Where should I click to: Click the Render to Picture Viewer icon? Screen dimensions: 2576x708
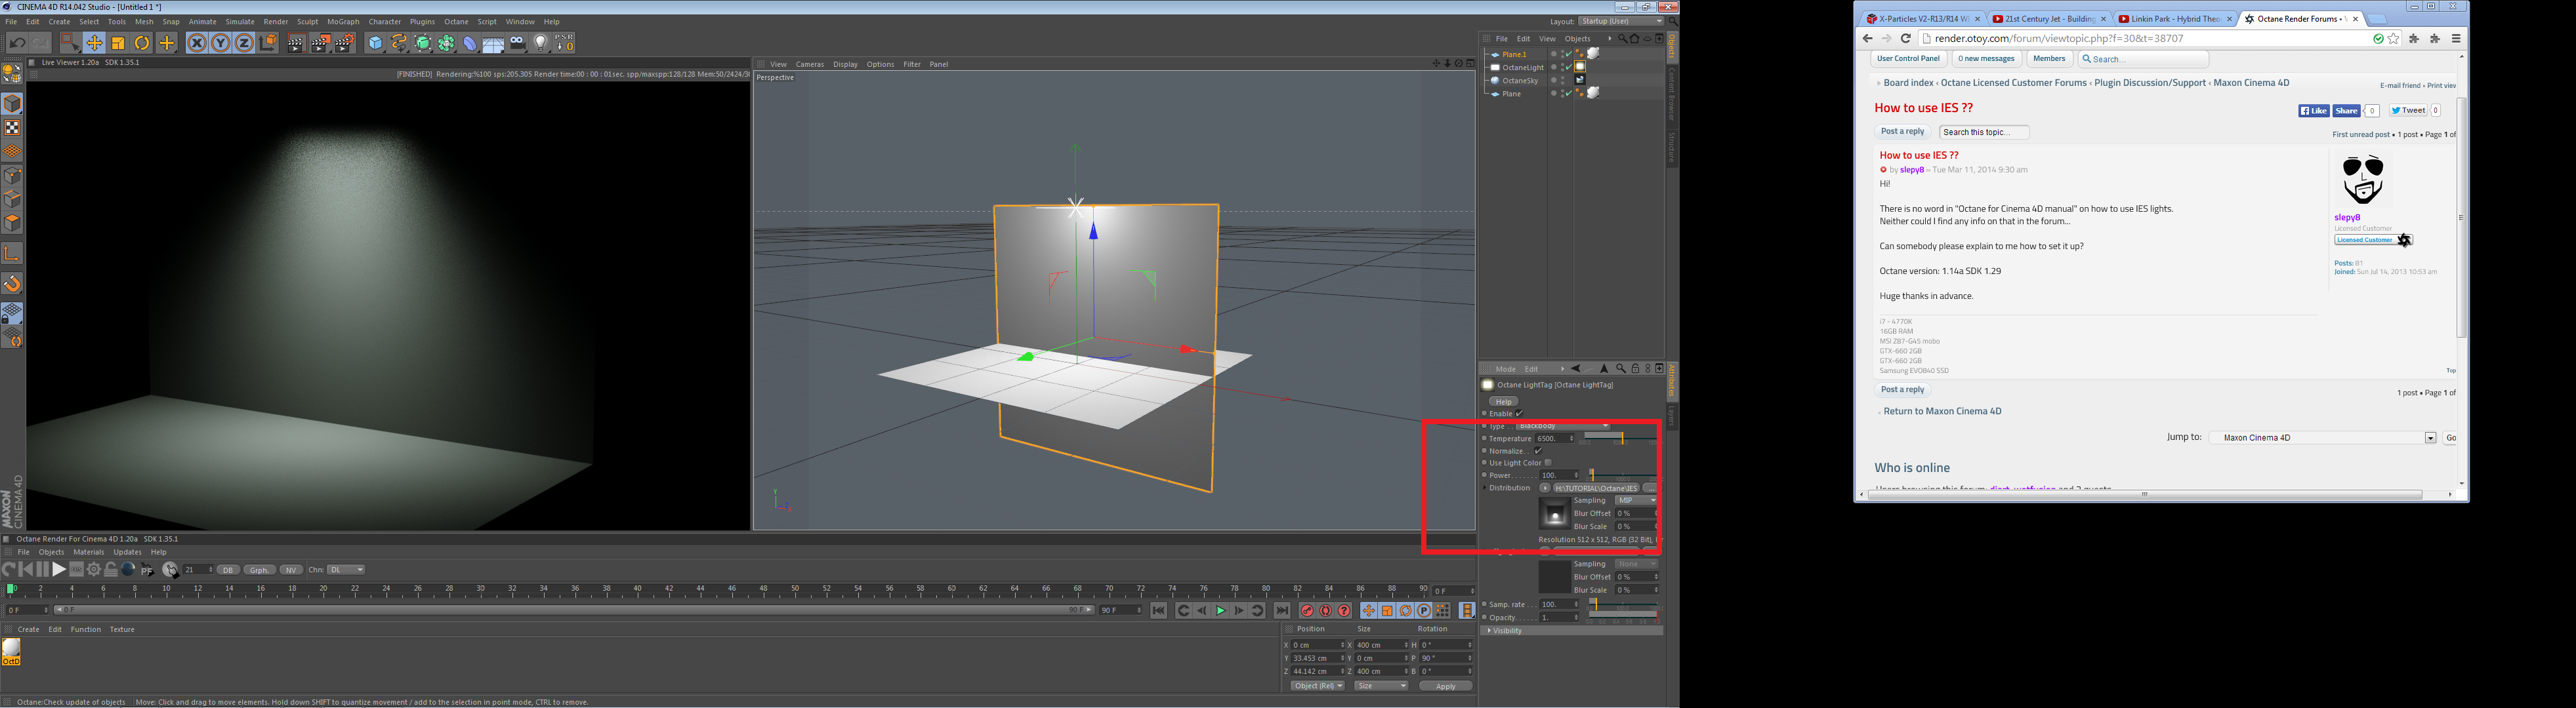320,43
